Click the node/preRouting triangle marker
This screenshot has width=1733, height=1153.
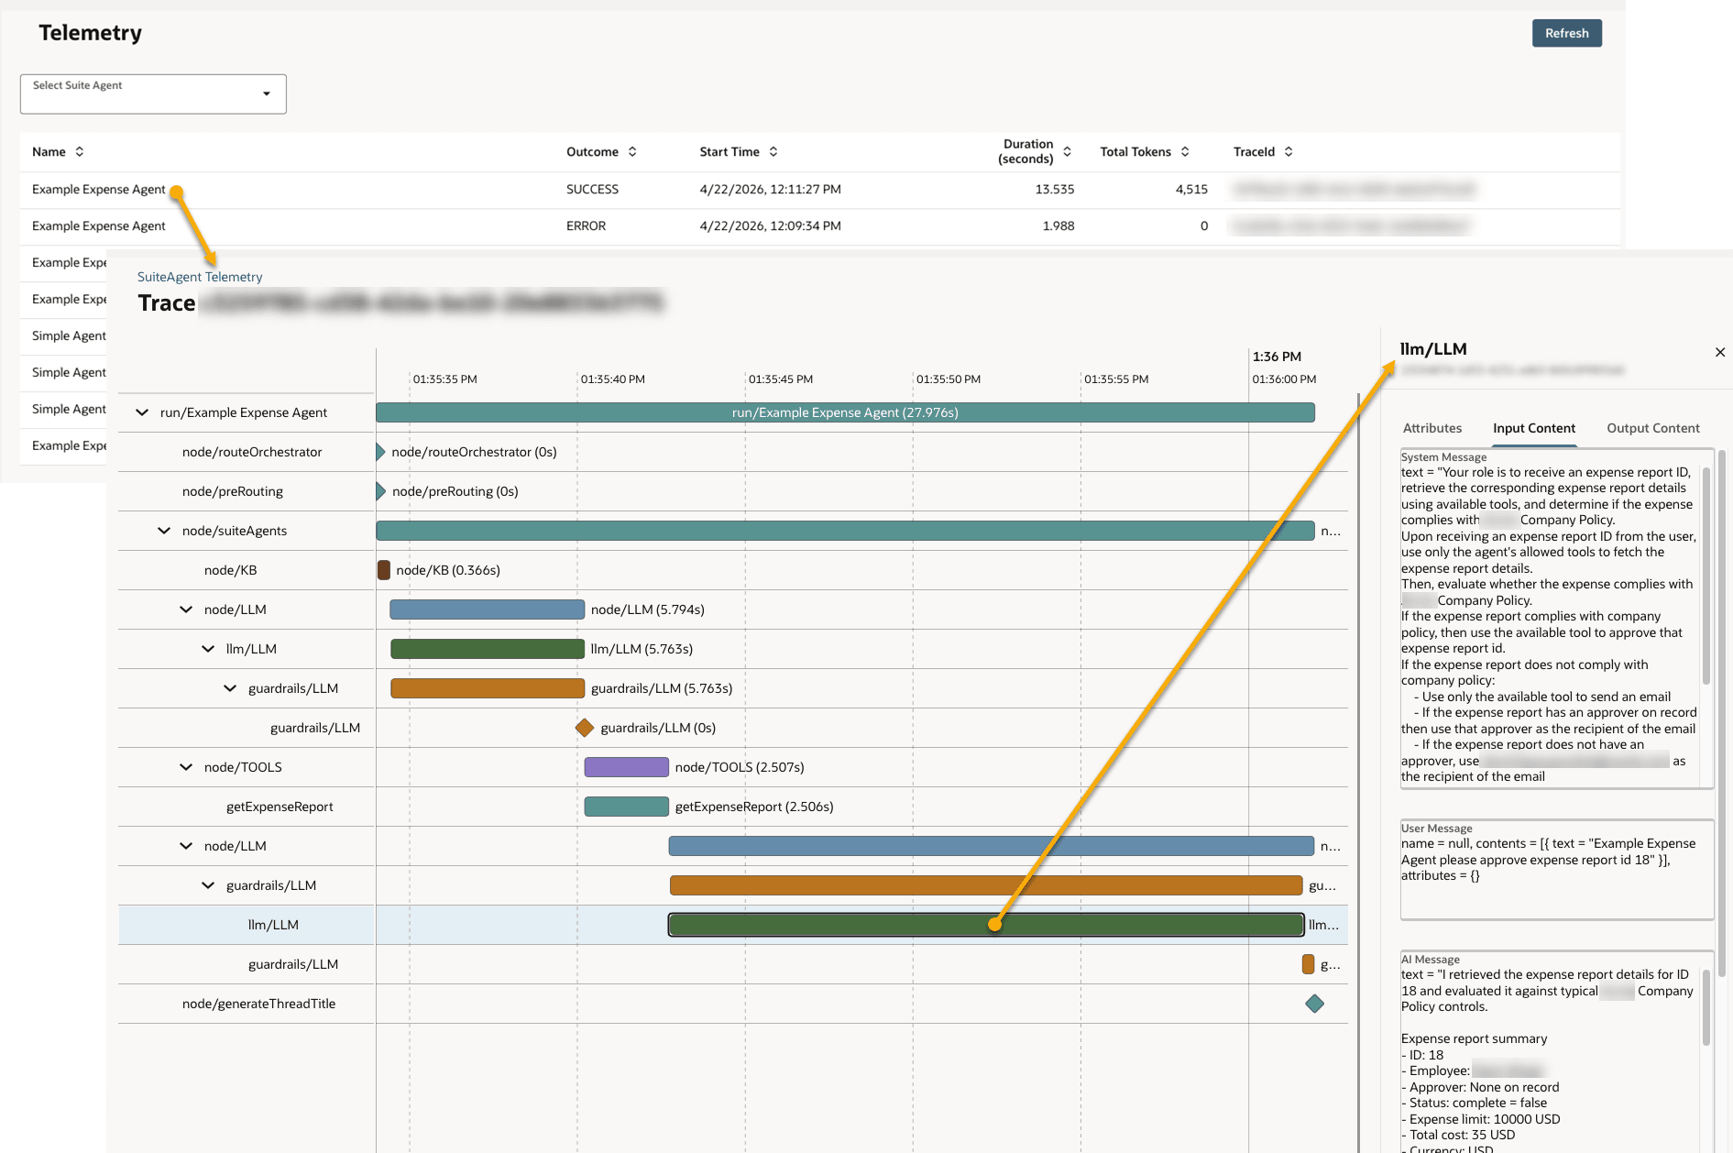coord(380,491)
